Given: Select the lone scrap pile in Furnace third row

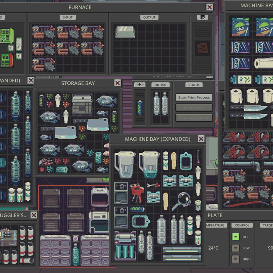Looking at the screenshot, I should [x=44, y=64].
